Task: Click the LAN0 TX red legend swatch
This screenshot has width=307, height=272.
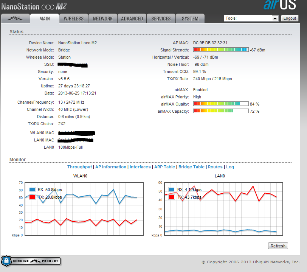Action: [172, 197]
